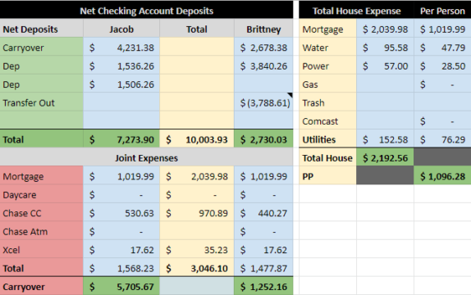Screen dimensions: 471x295
Task: Select Jacob's ending carryover 5,705.67
Action: click(121, 286)
